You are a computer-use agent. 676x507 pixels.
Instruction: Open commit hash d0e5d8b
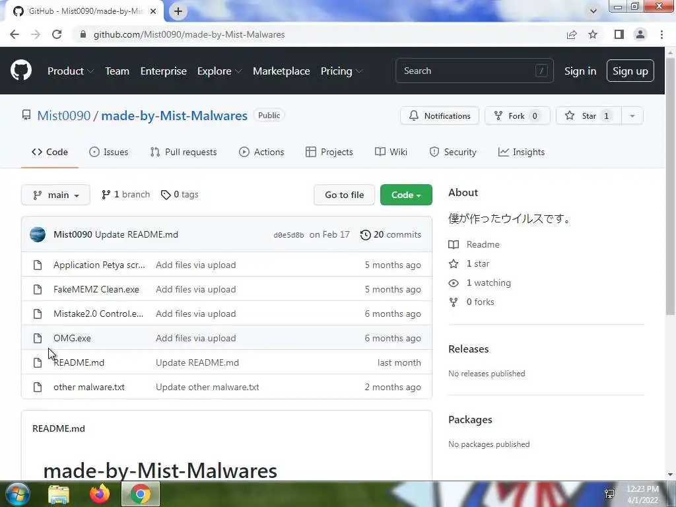point(288,235)
